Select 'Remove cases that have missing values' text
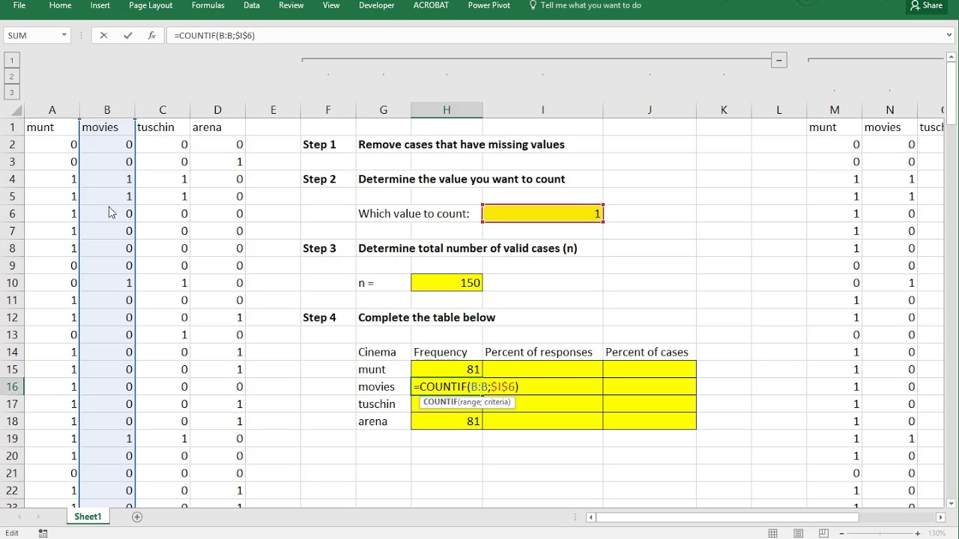959x539 pixels. pos(462,144)
